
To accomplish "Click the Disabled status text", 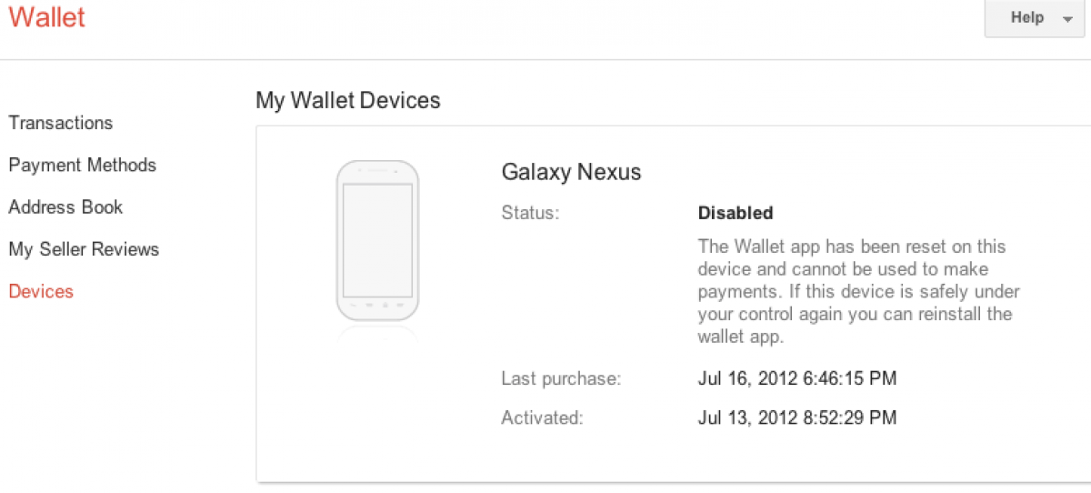I will point(736,214).
